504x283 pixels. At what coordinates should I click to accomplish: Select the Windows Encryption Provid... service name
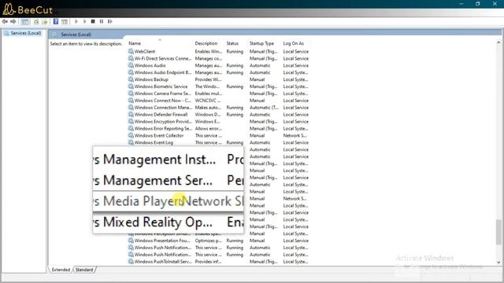(163, 122)
